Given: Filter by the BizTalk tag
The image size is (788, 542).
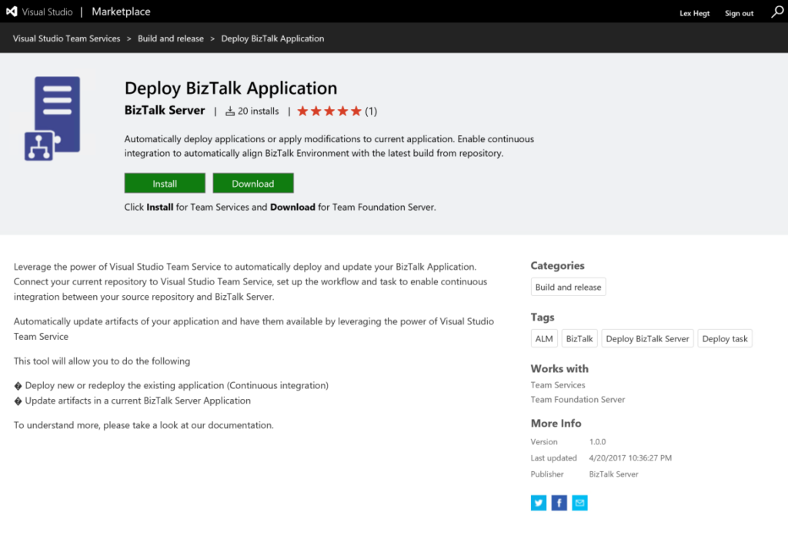Looking at the screenshot, I should point(579,339).
